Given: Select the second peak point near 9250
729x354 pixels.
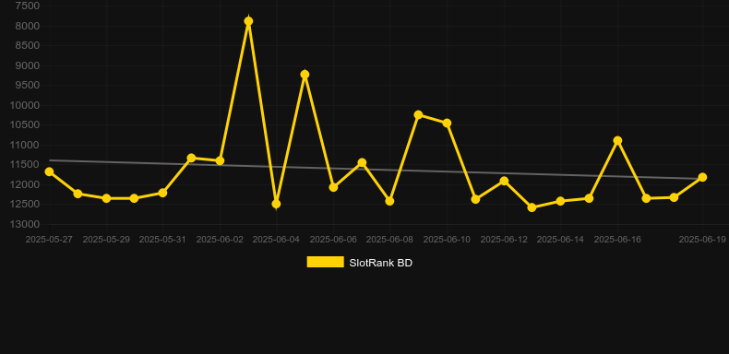Looking at the screenshot, I should tap(305, 75).
